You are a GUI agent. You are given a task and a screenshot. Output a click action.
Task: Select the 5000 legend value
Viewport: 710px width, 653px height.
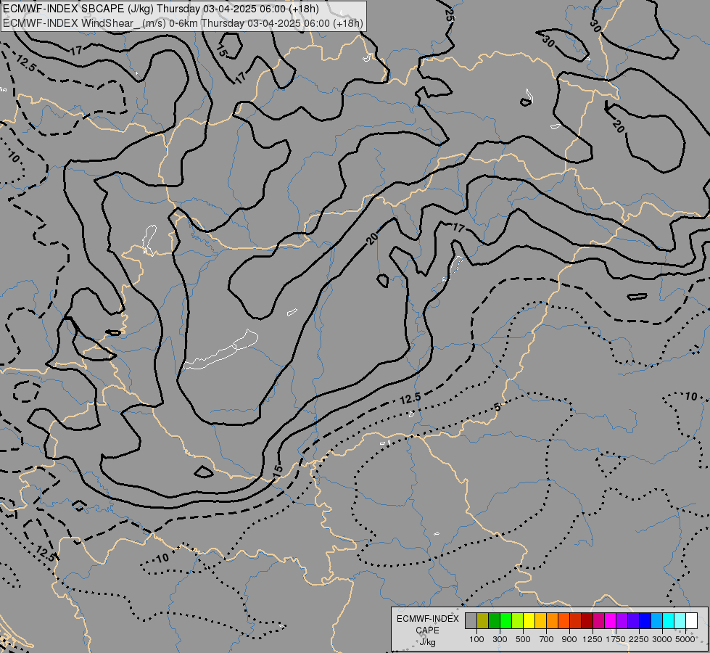point(685,639)
